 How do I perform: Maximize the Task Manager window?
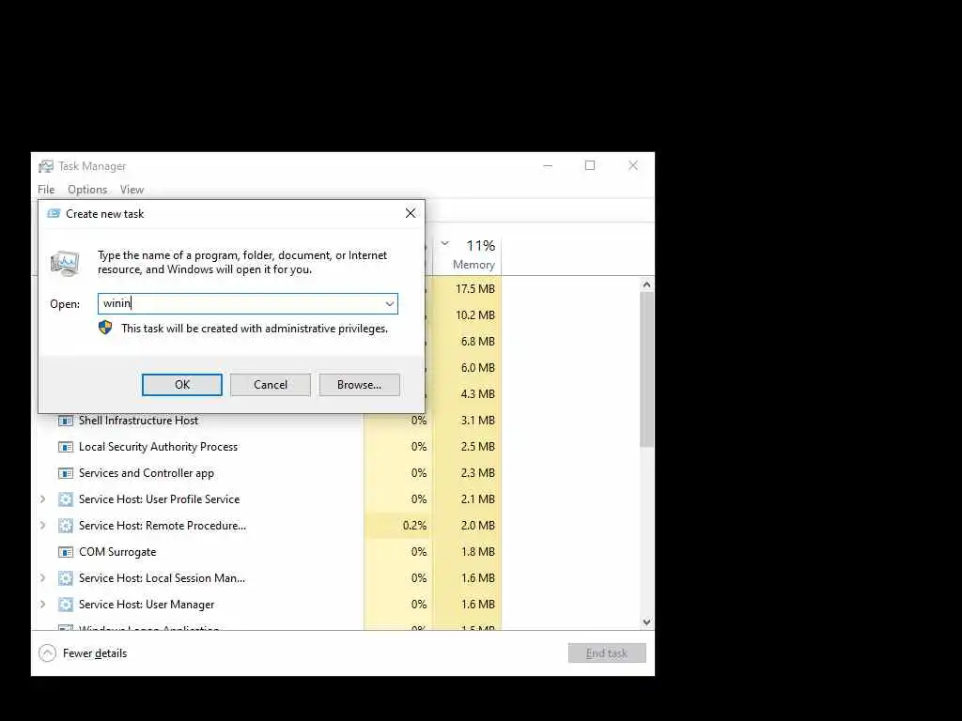click(x=590, y=165)
